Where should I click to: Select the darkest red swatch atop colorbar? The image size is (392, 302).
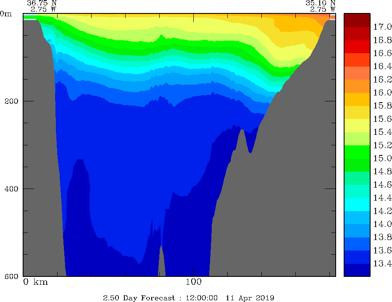point(357,20)
